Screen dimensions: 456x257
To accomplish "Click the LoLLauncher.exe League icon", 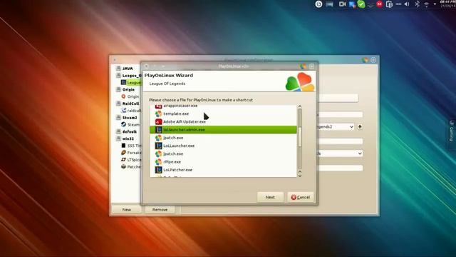I will pyautogui.click(x=158, y=146).
